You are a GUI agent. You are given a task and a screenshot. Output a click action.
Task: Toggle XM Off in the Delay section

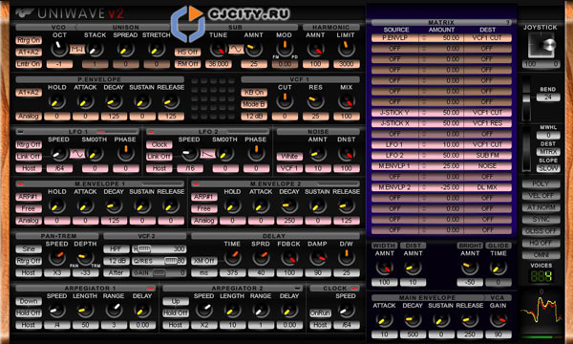tap(204, 261)
